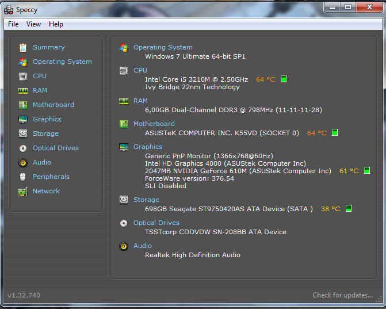
Task: Click 'Ivy Bridge 22nm Technology' text
Action: click(192, 87)
